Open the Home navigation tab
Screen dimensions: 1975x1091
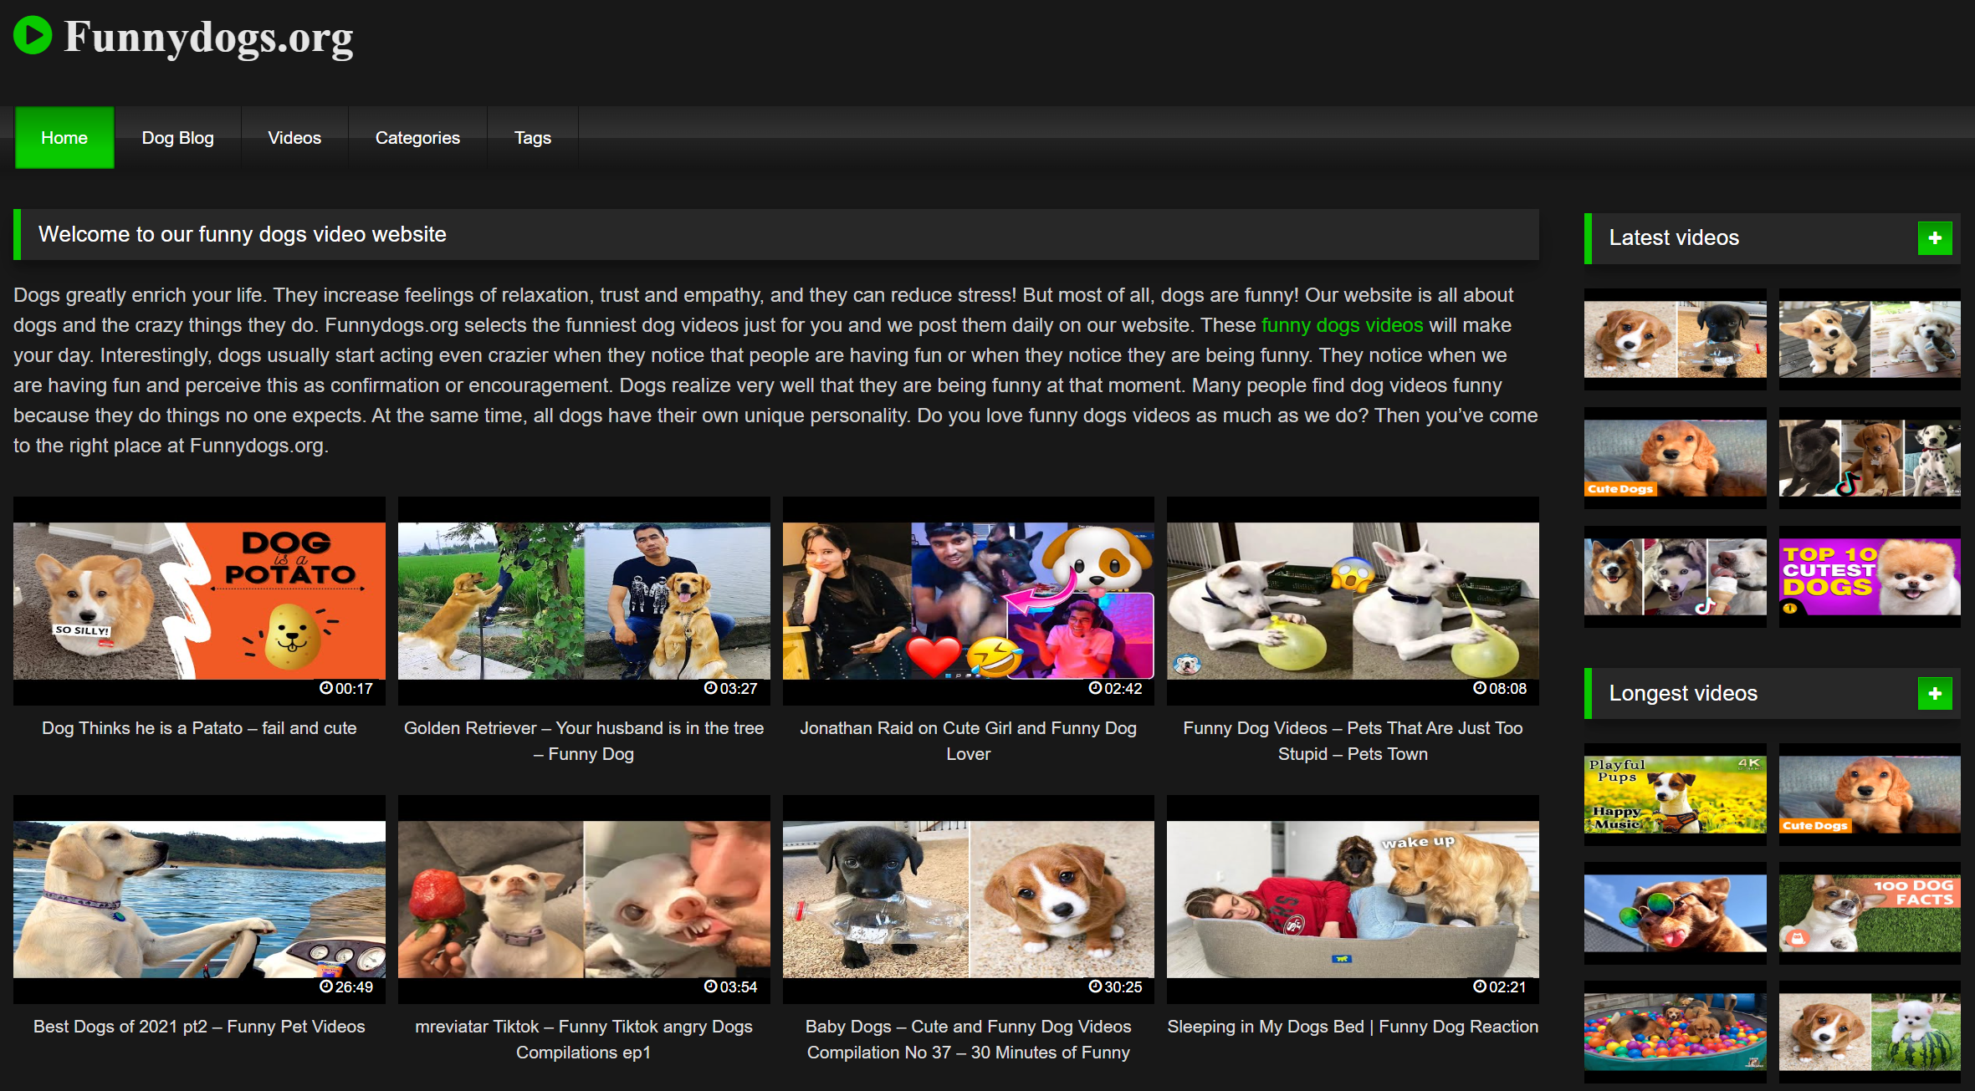coord(64,138)
